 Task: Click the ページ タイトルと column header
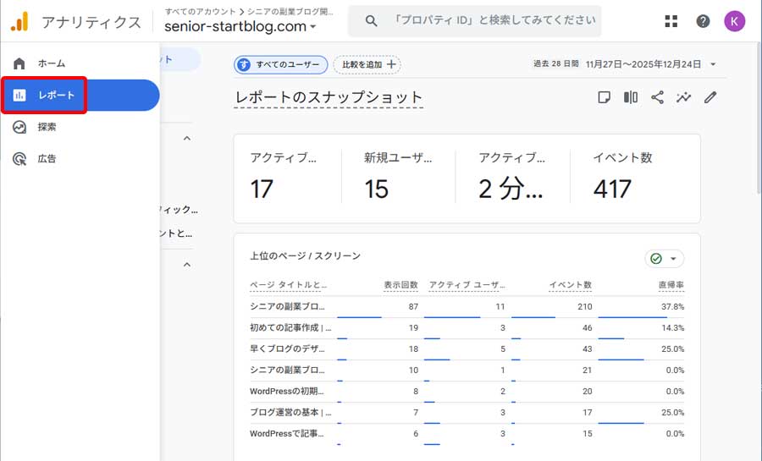(288, 285)
